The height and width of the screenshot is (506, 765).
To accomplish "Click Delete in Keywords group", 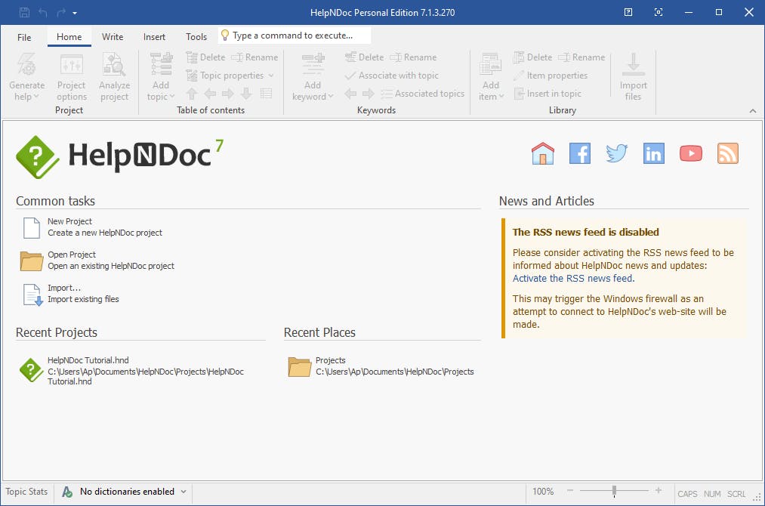I will 365,57.
